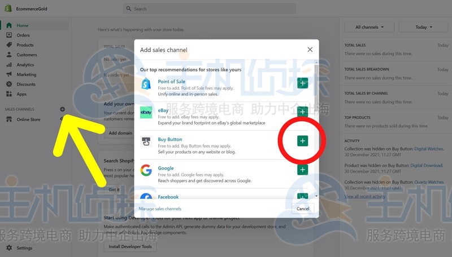Open Home in the sidebar
The image size is (452, 257).
[x=23, y=25]
